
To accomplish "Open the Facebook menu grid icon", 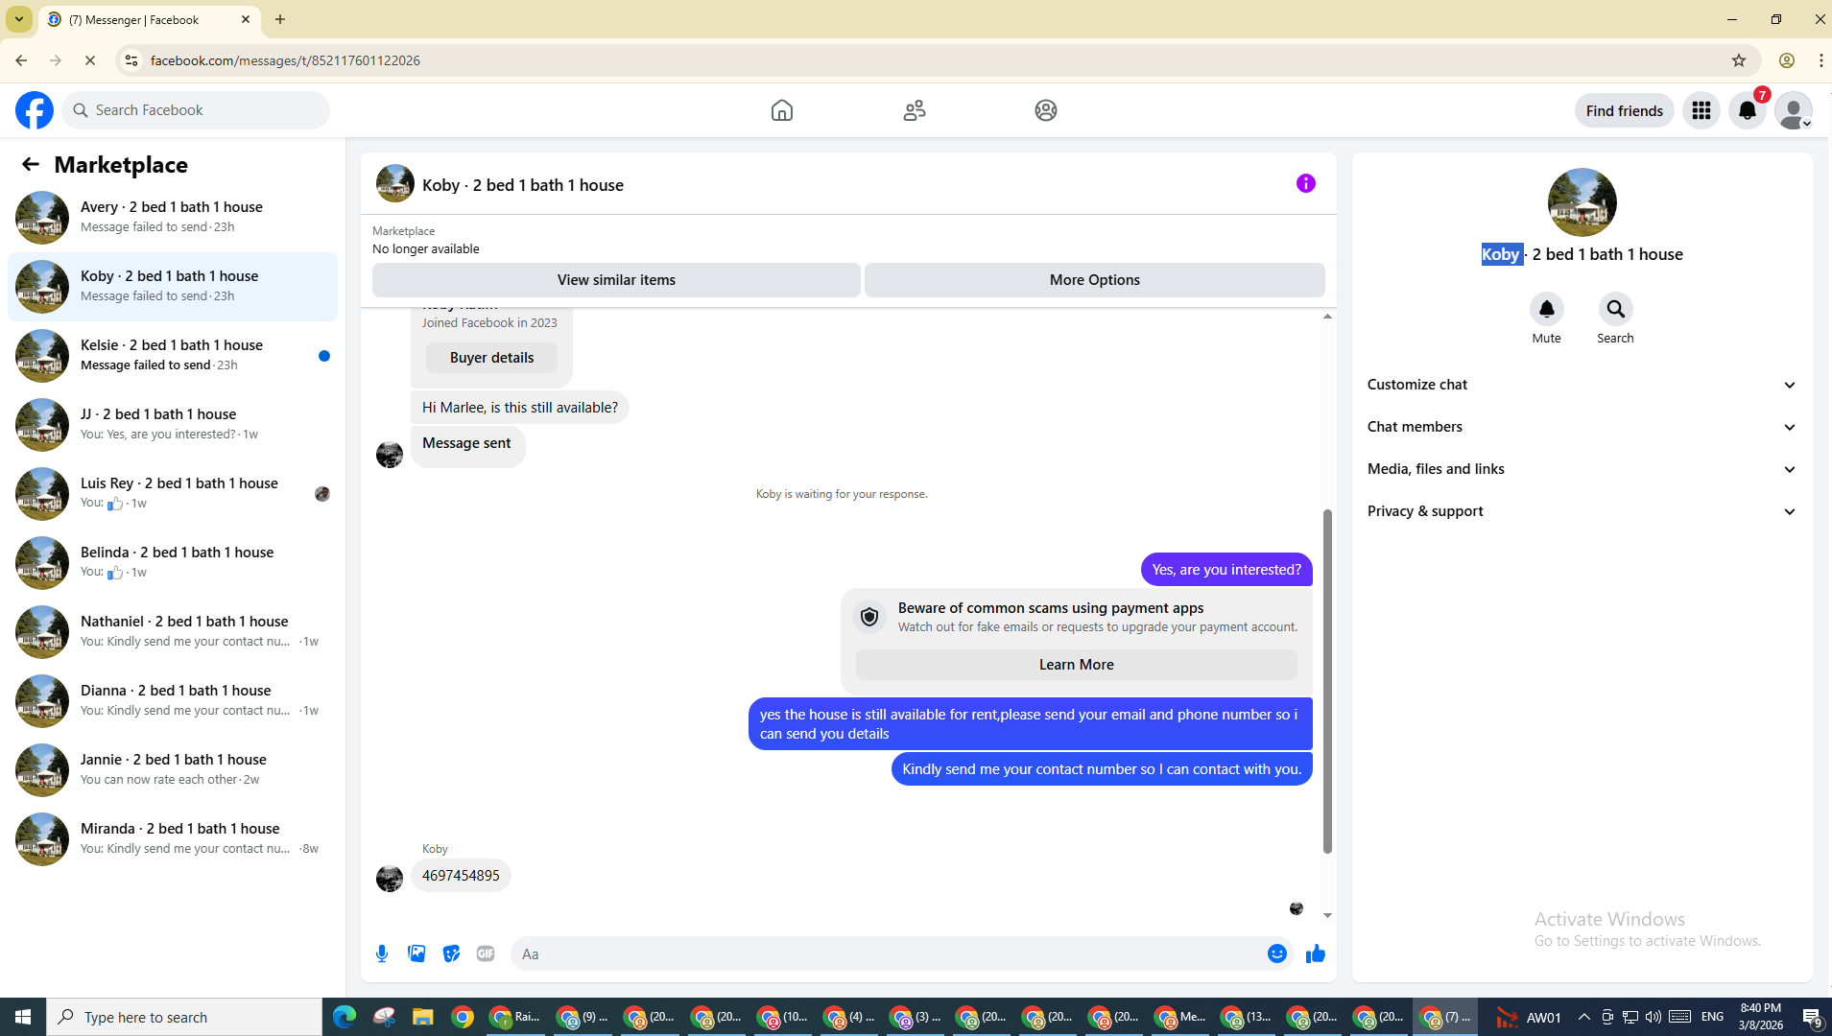I will [x=1701, y=110].
